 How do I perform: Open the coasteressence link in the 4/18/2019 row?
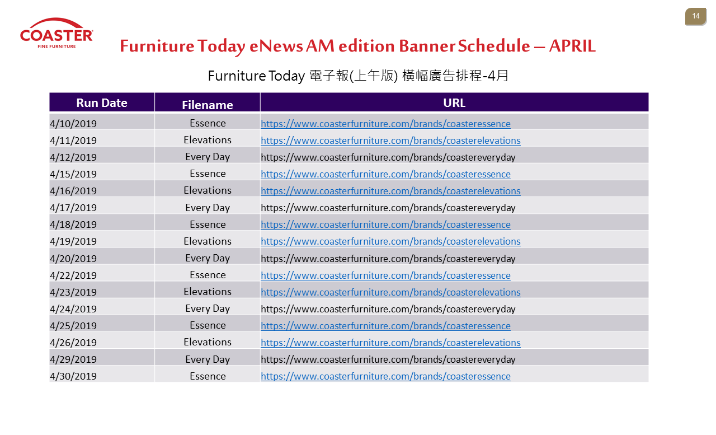(385, 224)
